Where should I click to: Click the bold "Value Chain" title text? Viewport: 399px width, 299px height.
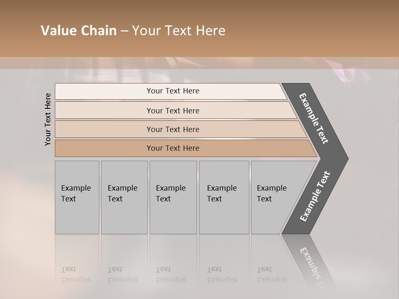(79, 31)
